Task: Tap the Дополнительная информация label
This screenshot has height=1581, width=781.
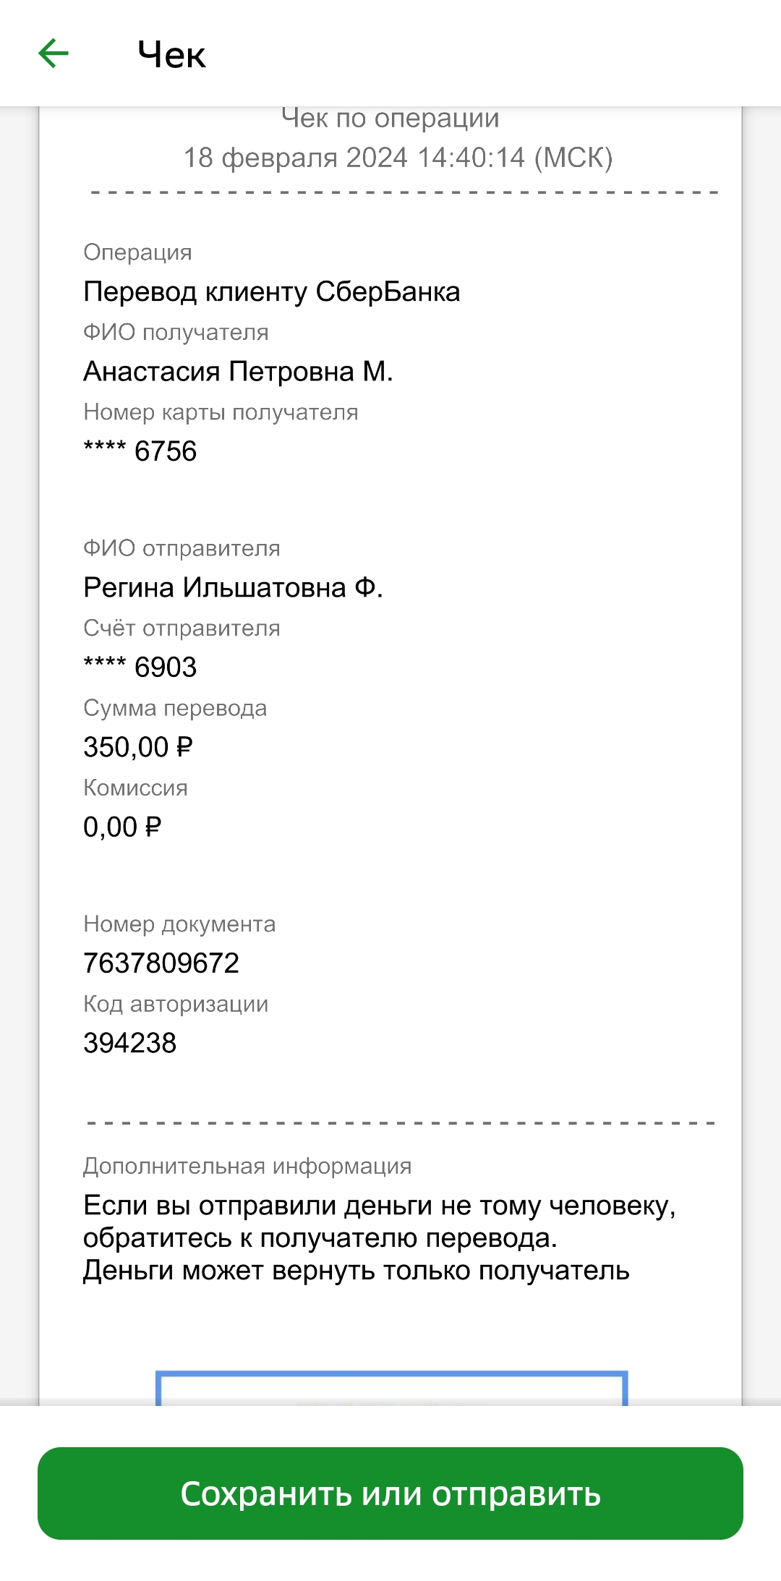Action: [247, 1166]
